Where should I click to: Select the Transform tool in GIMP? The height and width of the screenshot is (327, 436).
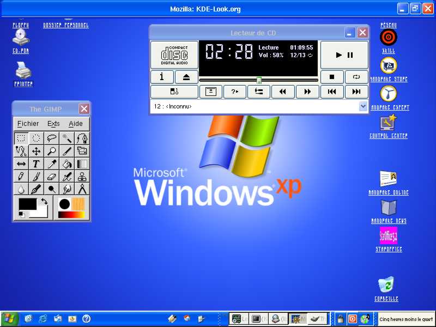click(82, 151)
